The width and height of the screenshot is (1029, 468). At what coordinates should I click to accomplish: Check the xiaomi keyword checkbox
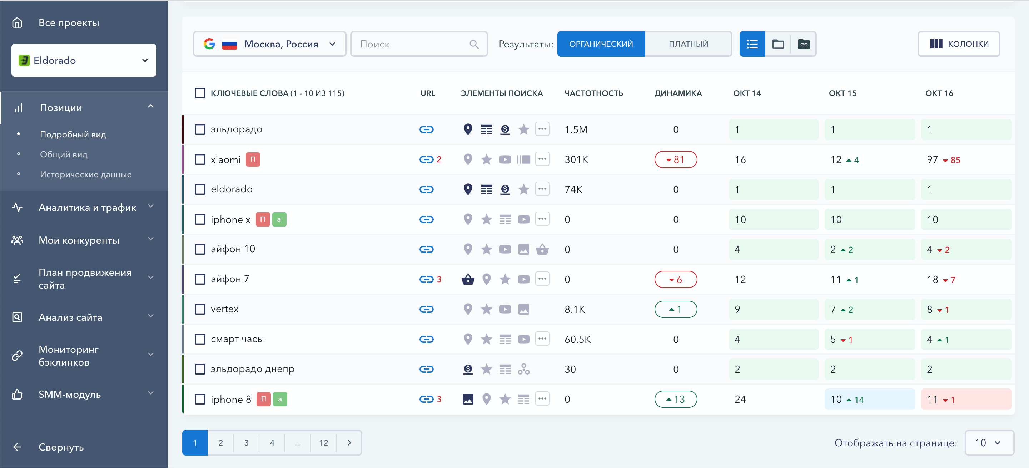click(200, 159)
